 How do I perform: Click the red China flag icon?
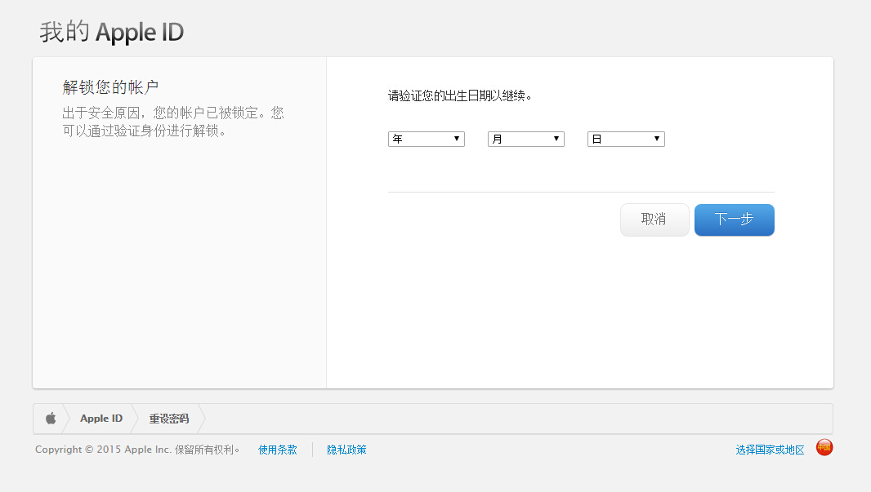click(824, 447)
